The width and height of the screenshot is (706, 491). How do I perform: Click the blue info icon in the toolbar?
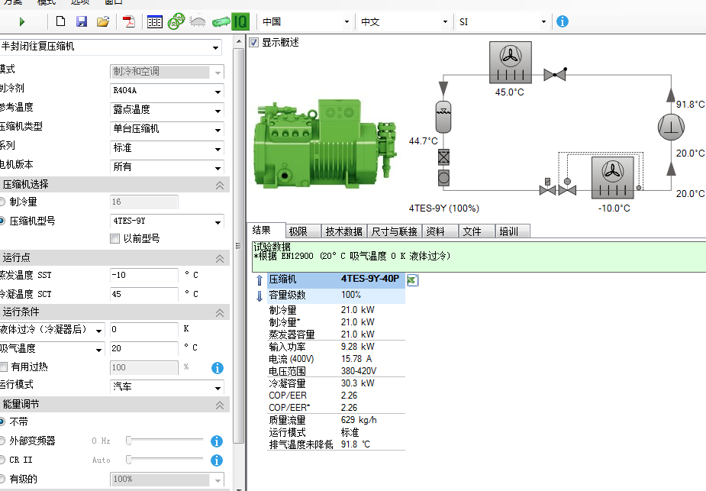563,21
